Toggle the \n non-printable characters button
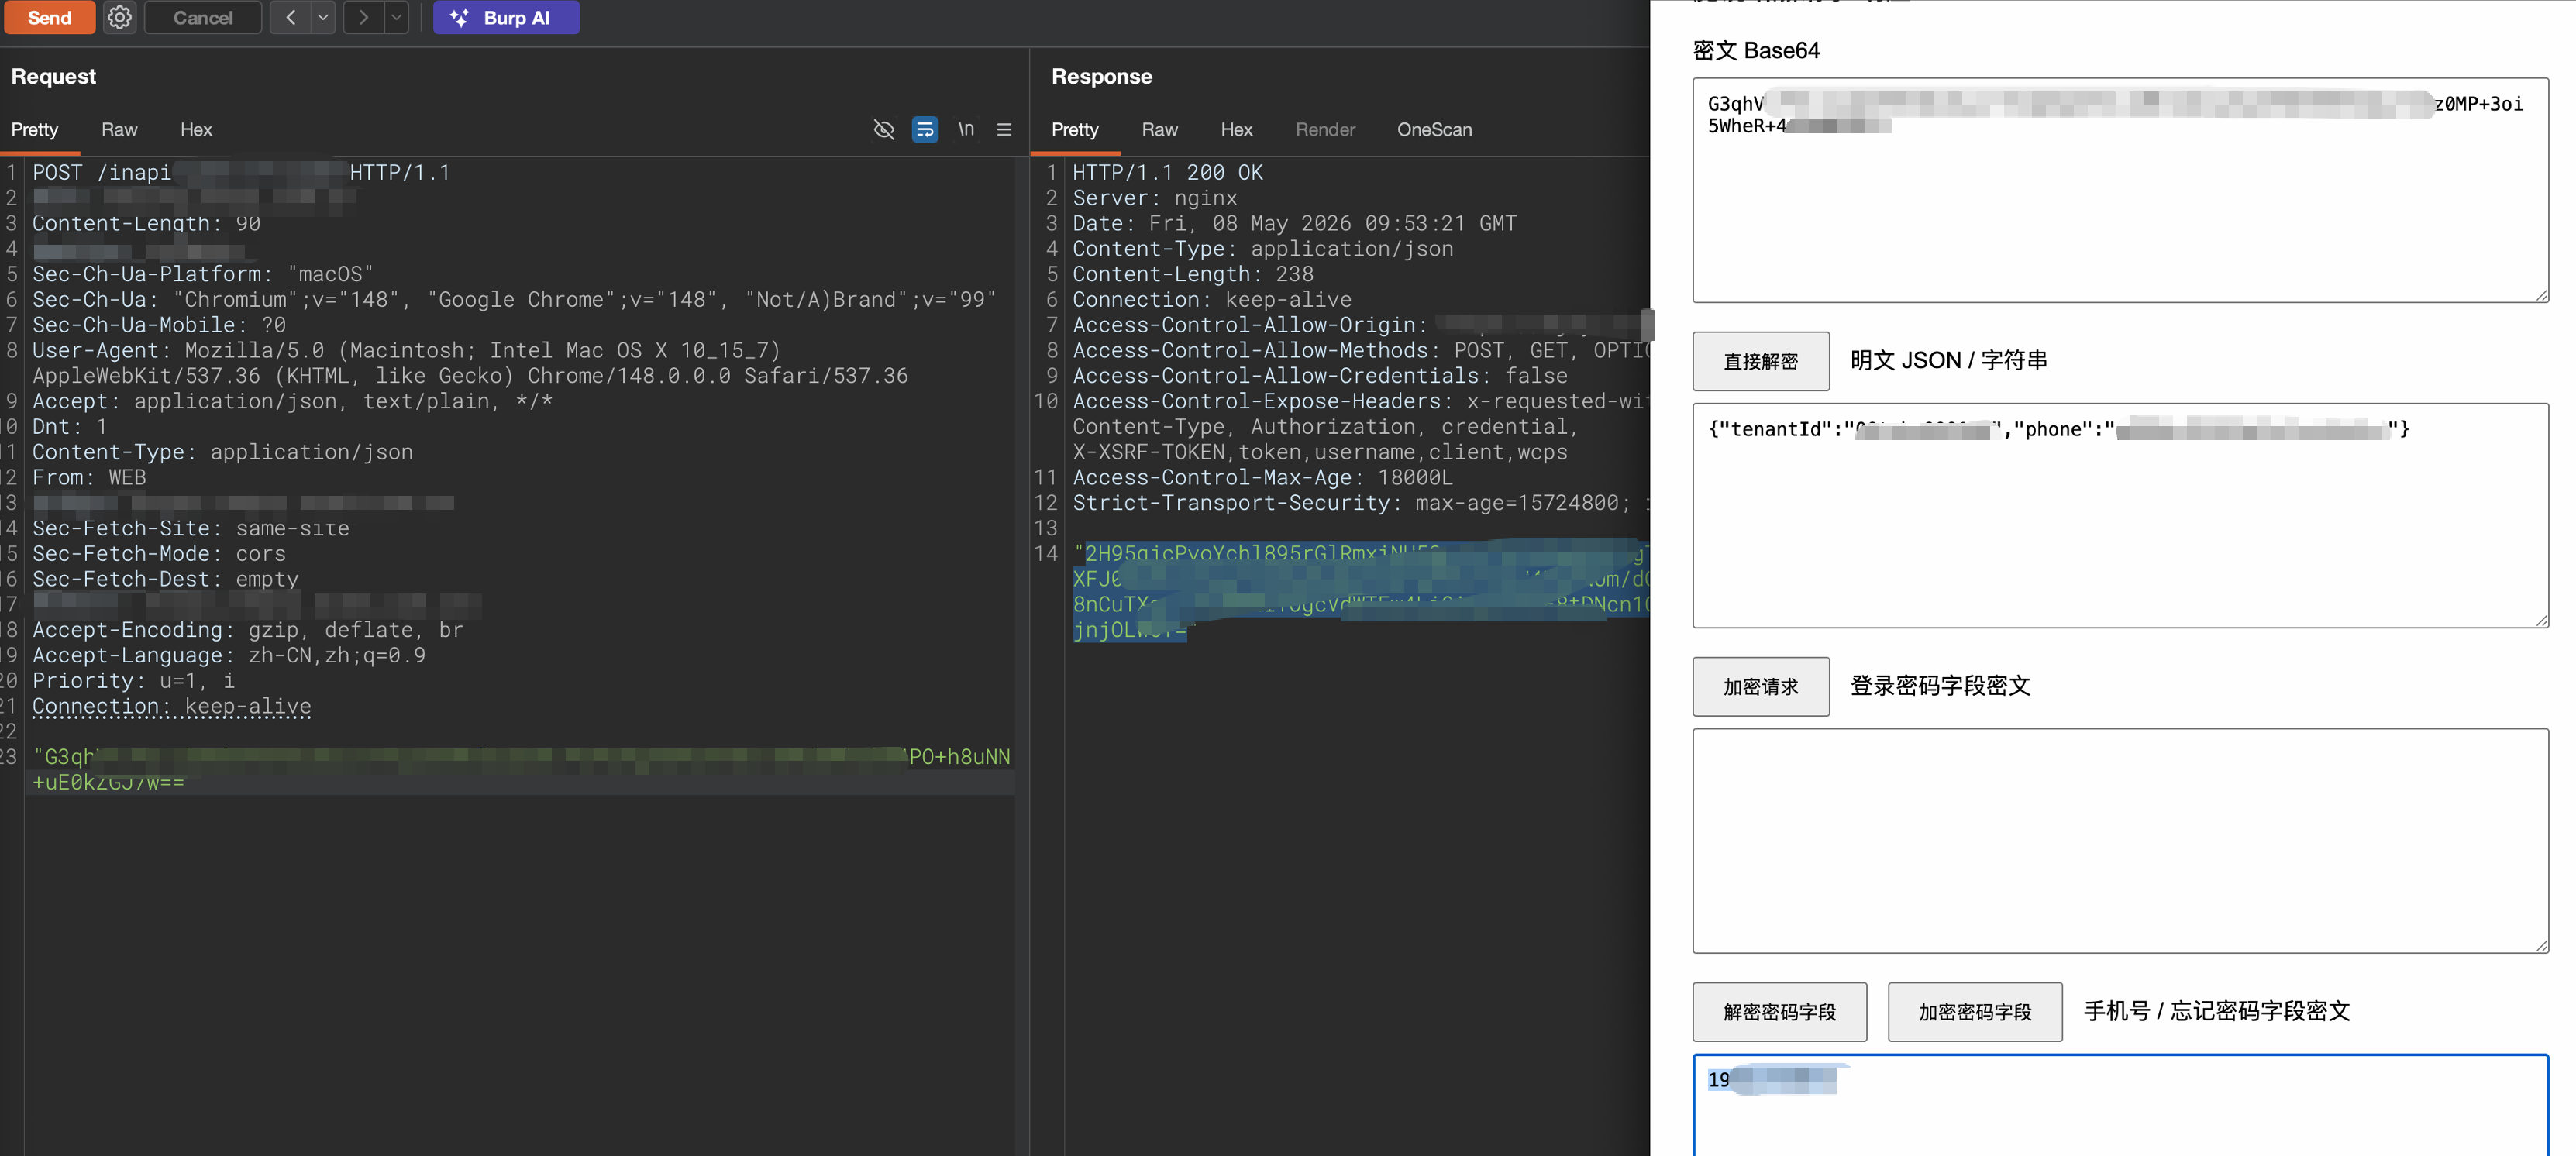Image resolution: width=2576 pixels, height=1156 pixels. tap(966, 130)
